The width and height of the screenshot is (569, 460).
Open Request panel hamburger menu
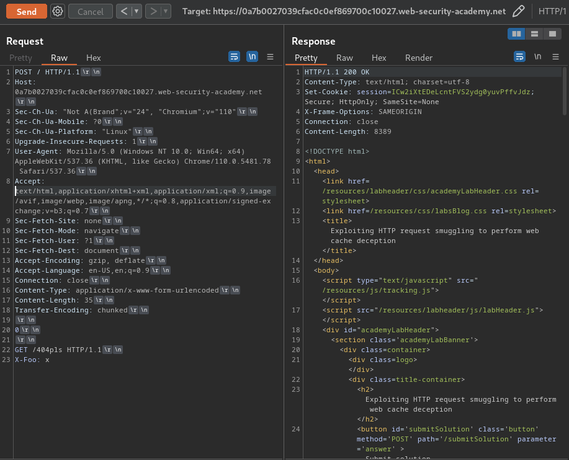click(x=270, y=57)
